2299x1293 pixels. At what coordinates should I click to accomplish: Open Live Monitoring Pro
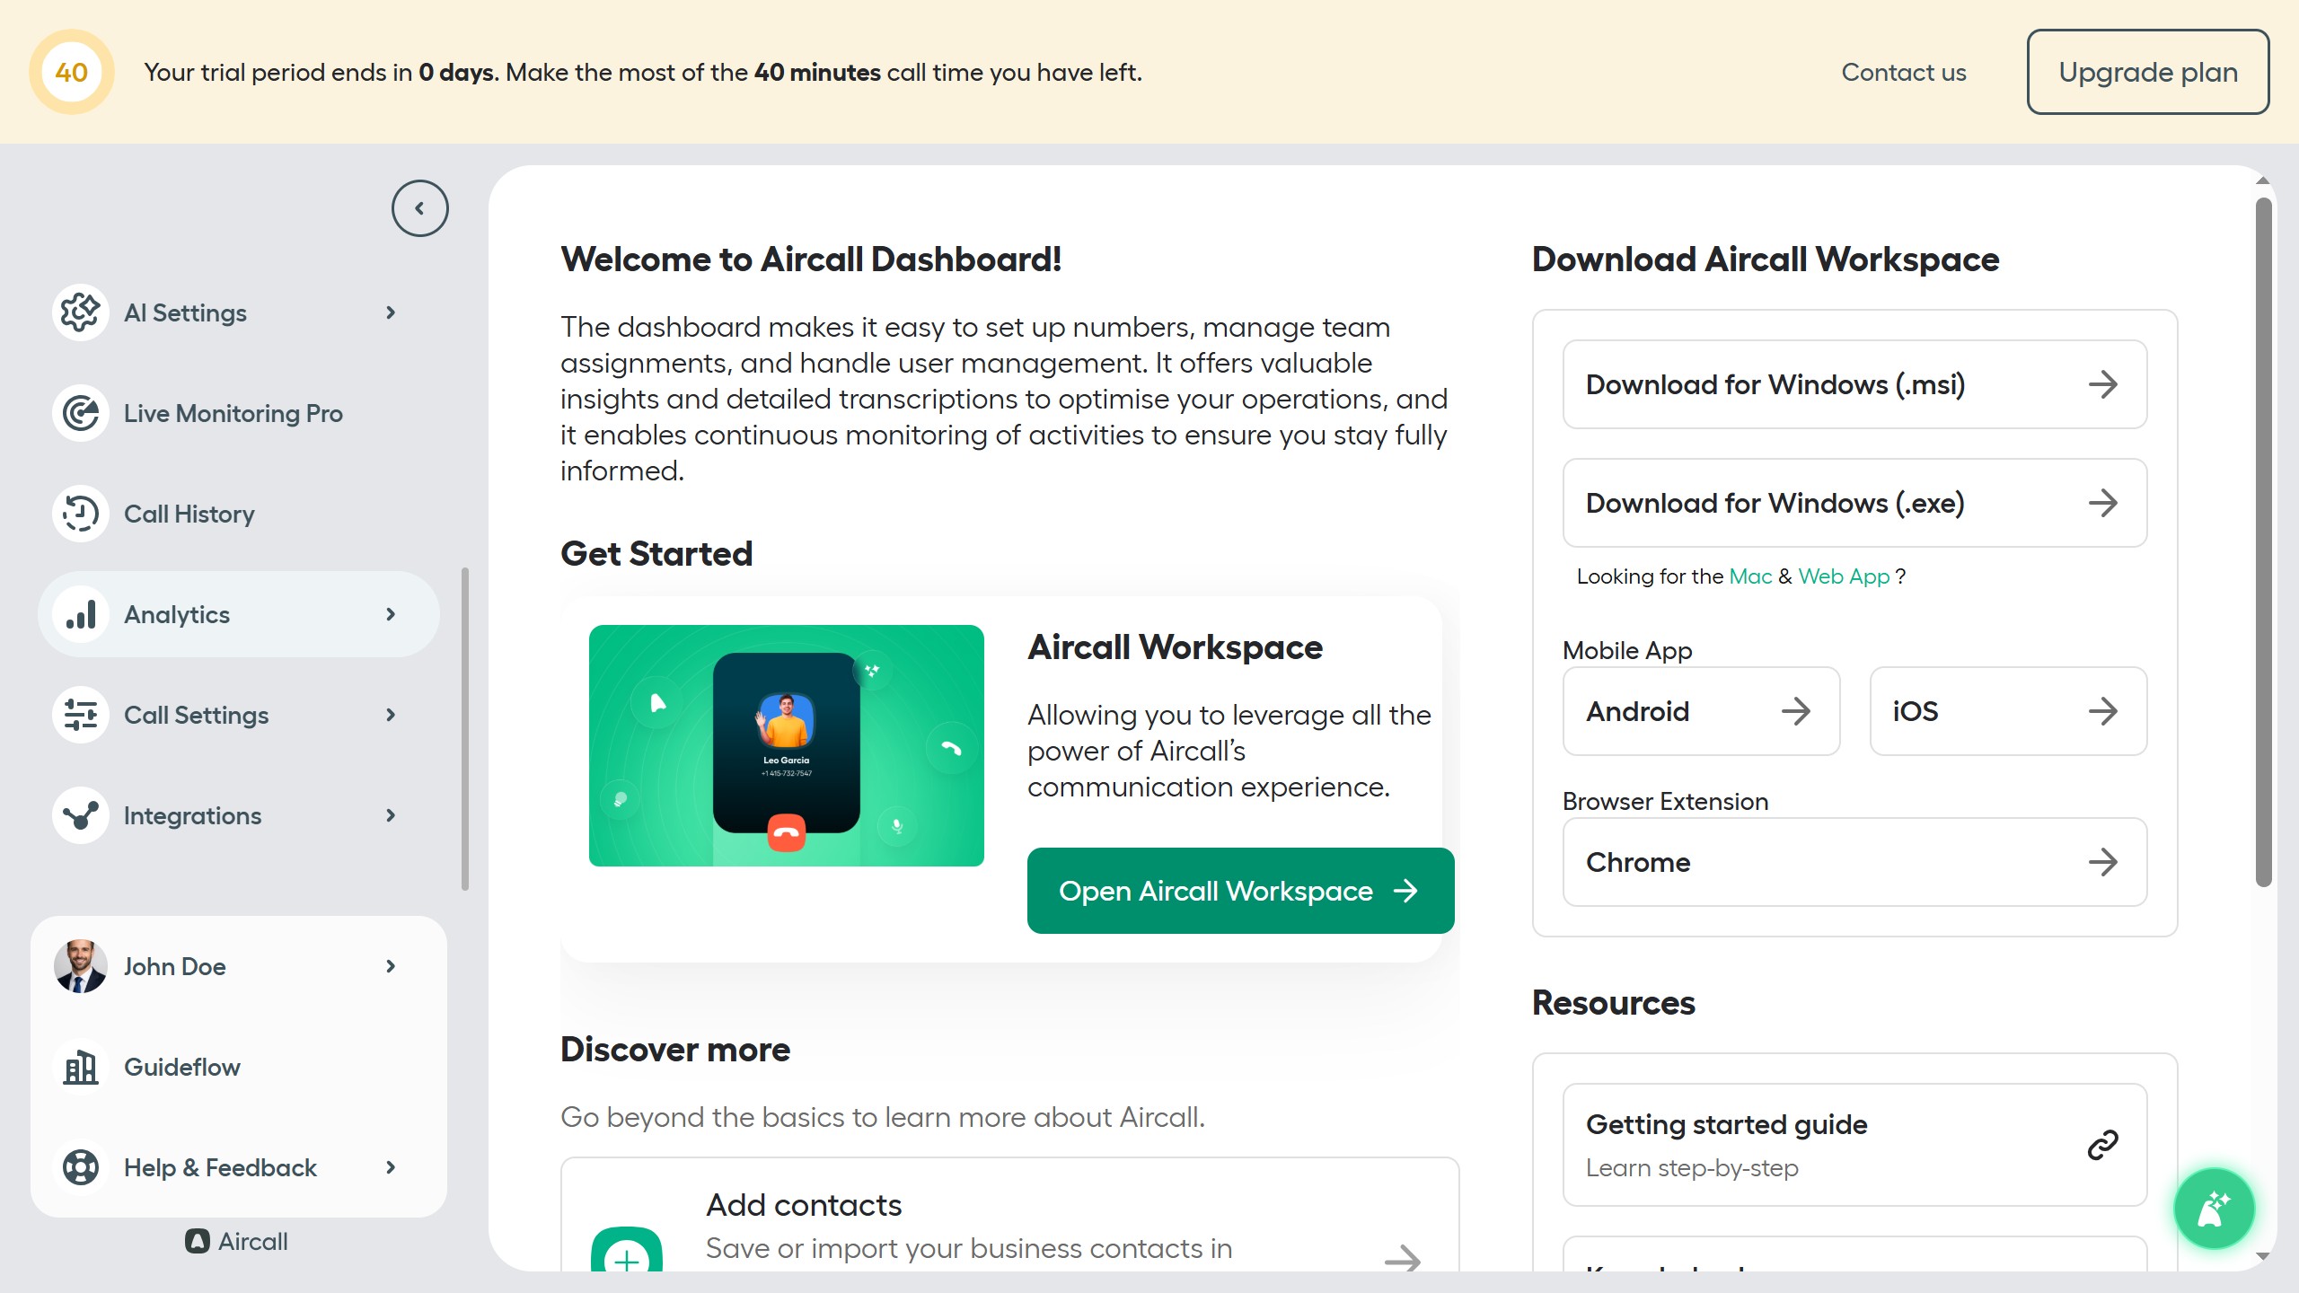239,413
